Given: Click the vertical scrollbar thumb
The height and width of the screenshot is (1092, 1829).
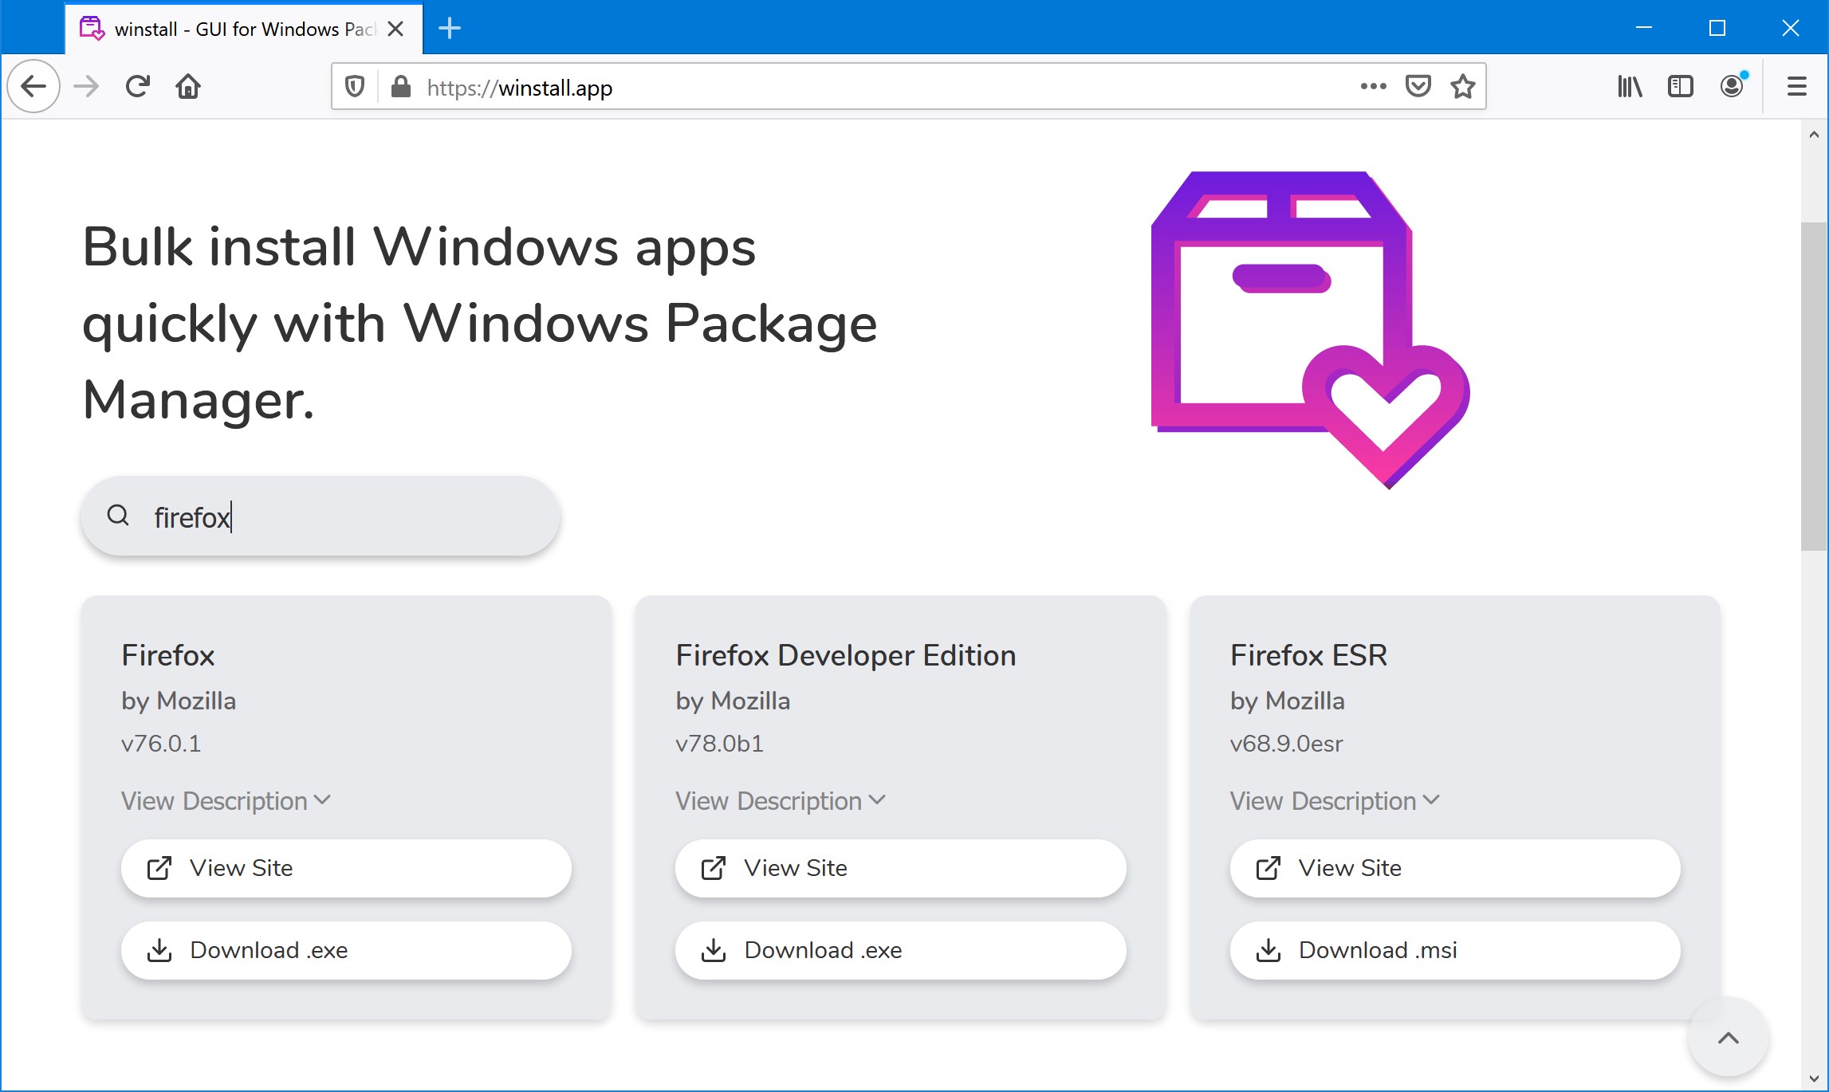Looking at the screenshot, I should (x=1814, y=386).
